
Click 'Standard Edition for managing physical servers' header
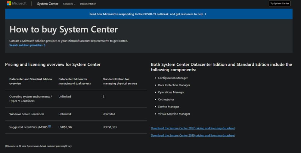pyautogui.click(x=120, y=81)
